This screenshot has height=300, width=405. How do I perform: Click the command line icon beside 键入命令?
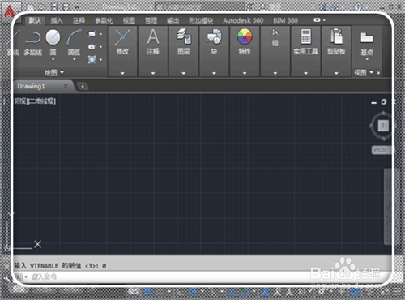[x=19, y=276]
